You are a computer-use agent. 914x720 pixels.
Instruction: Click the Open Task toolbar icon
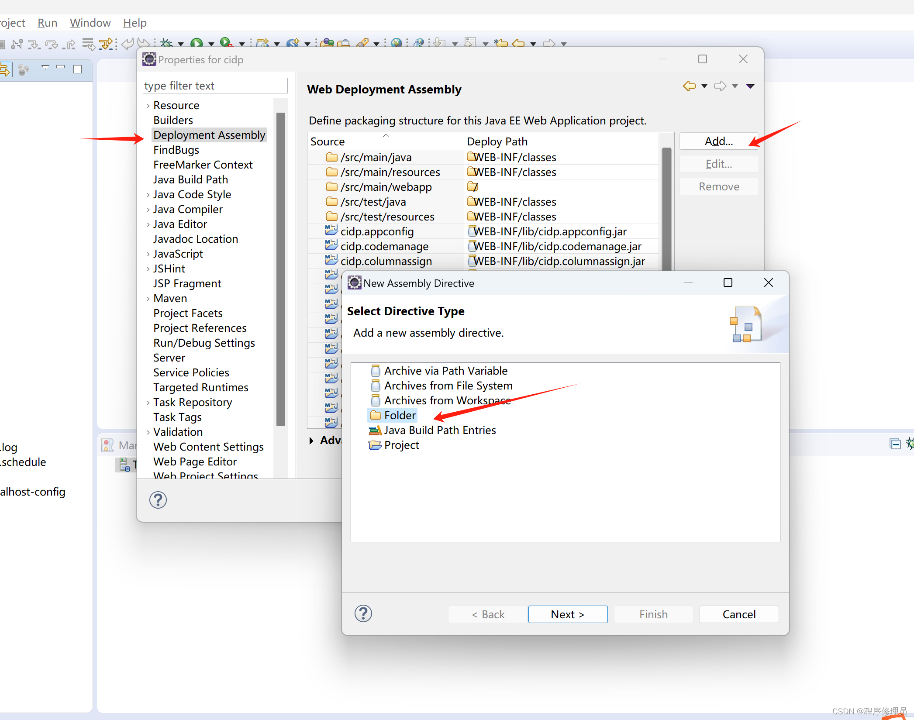(x=344, y=43)
